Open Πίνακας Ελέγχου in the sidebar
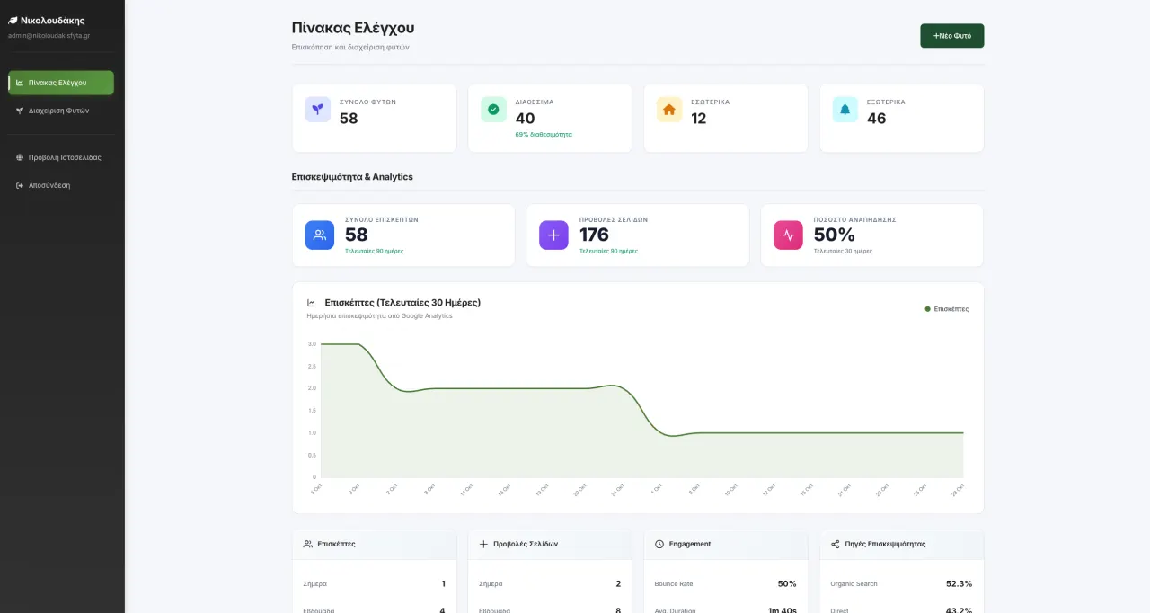Viewport: 1150px width, 613px height. click(61, 83)
